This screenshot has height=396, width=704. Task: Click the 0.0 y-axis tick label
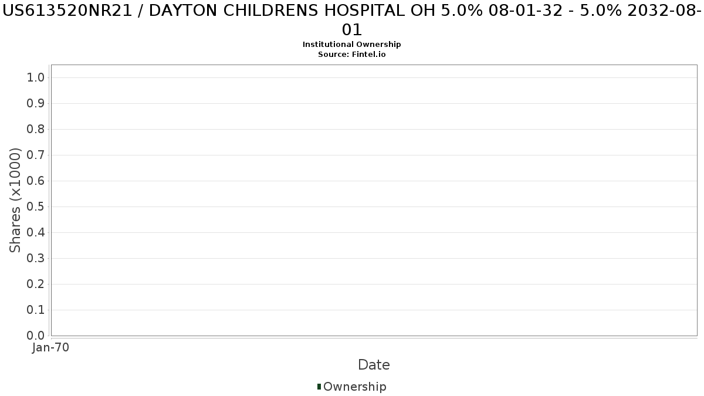click(x=36, y=336)
